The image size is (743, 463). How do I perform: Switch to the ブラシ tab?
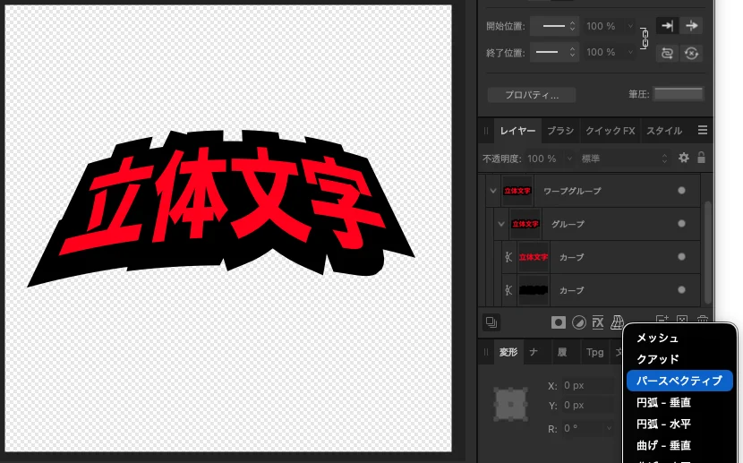[560, 131]
